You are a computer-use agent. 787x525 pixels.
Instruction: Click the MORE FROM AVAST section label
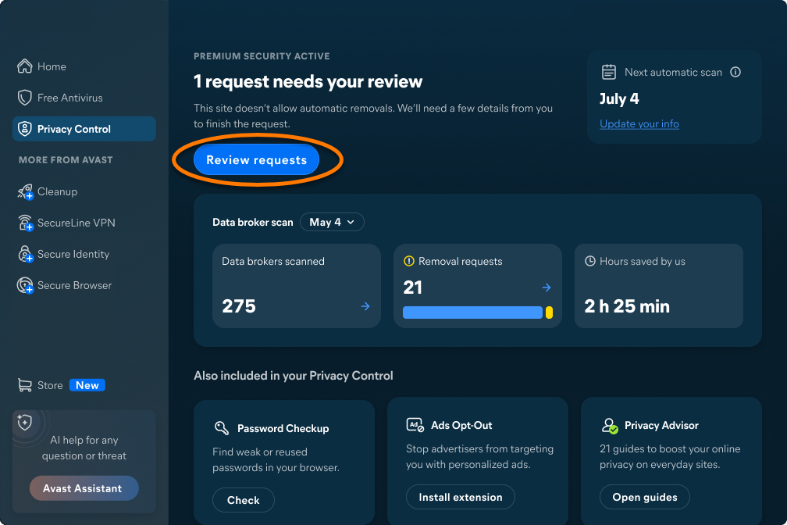click(x=66, y=159)
